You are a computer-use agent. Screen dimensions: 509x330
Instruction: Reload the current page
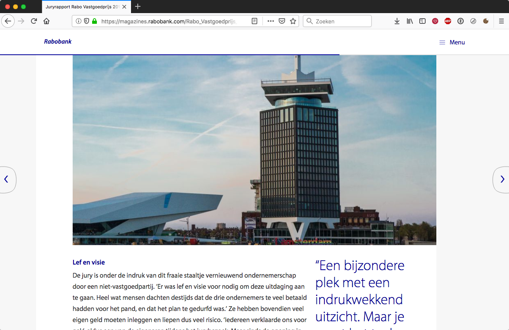click(34, 21)
